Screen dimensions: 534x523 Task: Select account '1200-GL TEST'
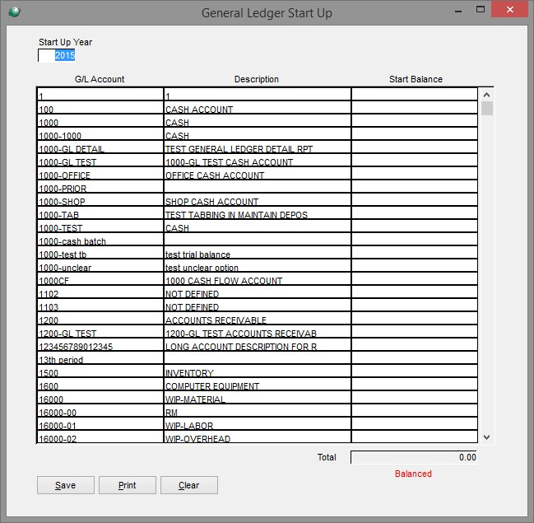pos(100,332)
